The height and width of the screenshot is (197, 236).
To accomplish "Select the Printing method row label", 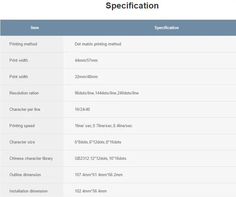I will pos(23,44).
